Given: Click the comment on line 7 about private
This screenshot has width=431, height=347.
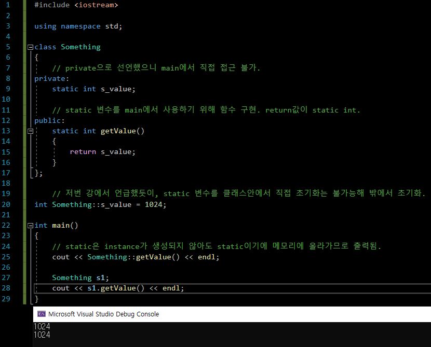Looking at the screenshot, I should (x=156, y=68).
